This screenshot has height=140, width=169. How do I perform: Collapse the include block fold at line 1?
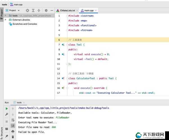67,16
